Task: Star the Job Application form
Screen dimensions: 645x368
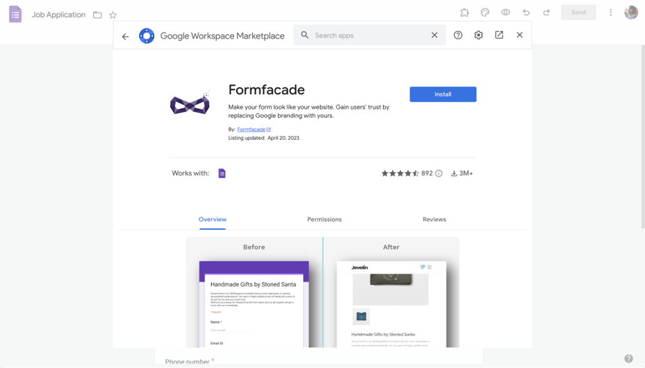Action: 113,15
